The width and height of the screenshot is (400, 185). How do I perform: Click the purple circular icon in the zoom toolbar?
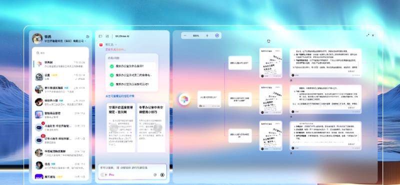point(217,35)
